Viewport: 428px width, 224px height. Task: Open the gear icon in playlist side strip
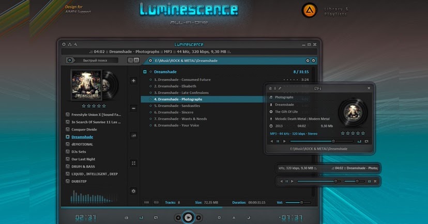click(133, 191)
